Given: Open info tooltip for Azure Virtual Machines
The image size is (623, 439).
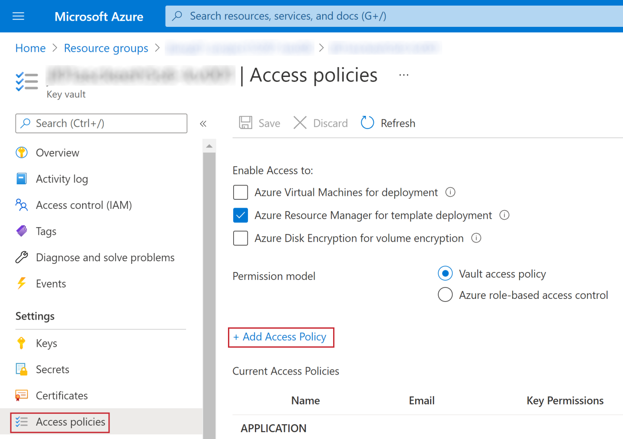Looking at the screenshot, I should point(450,192).
